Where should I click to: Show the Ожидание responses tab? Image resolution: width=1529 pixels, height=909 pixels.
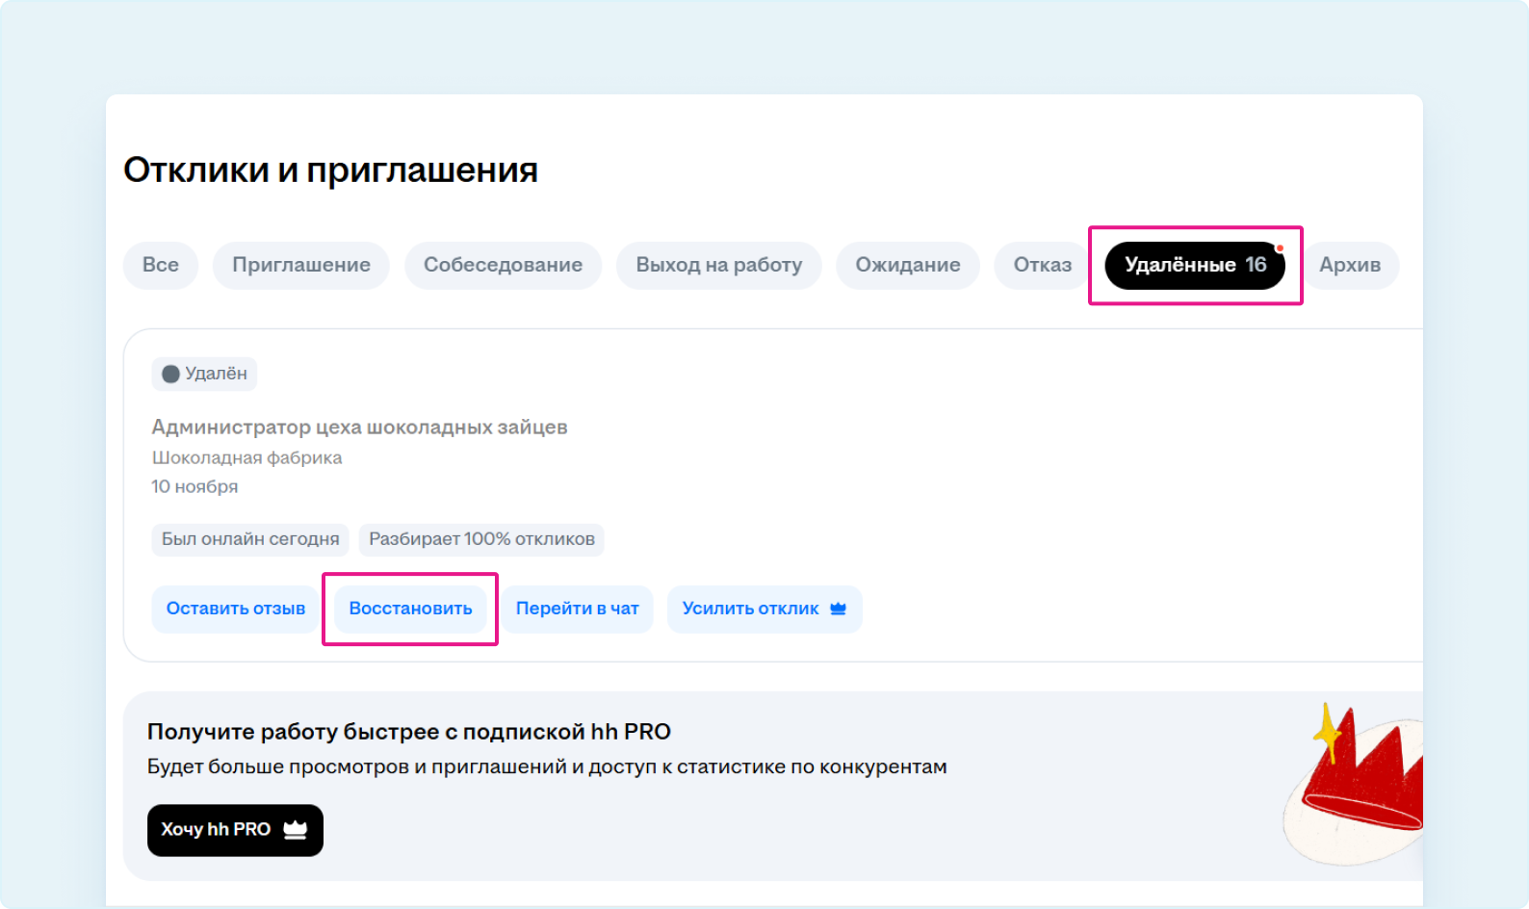point(907,265)
